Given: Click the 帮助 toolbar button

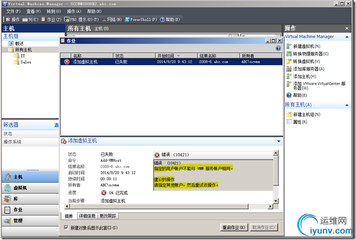Looking at the screenshot, I should [x=170, y=19].
